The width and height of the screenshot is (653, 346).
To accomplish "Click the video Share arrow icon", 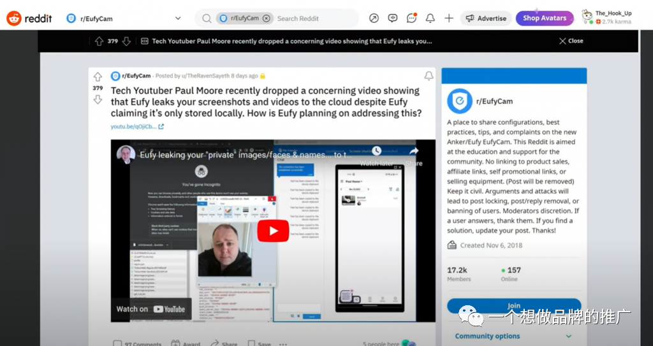I will (413, 151).
